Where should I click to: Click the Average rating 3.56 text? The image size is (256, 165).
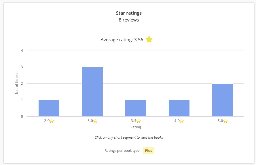[x=122, y=40]
